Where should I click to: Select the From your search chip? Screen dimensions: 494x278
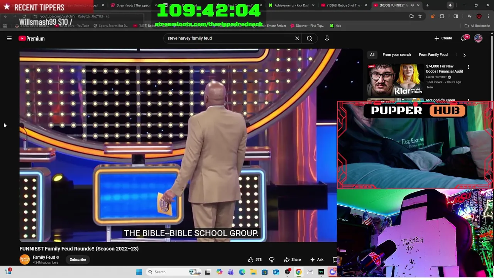tap(396, 54)
